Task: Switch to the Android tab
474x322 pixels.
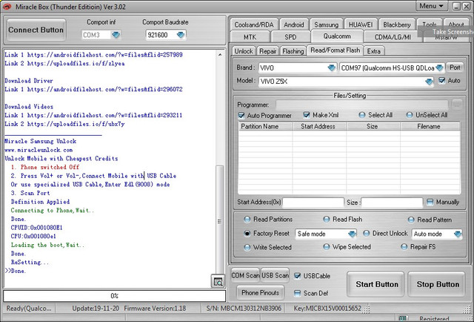Action: tap(293, 24)
